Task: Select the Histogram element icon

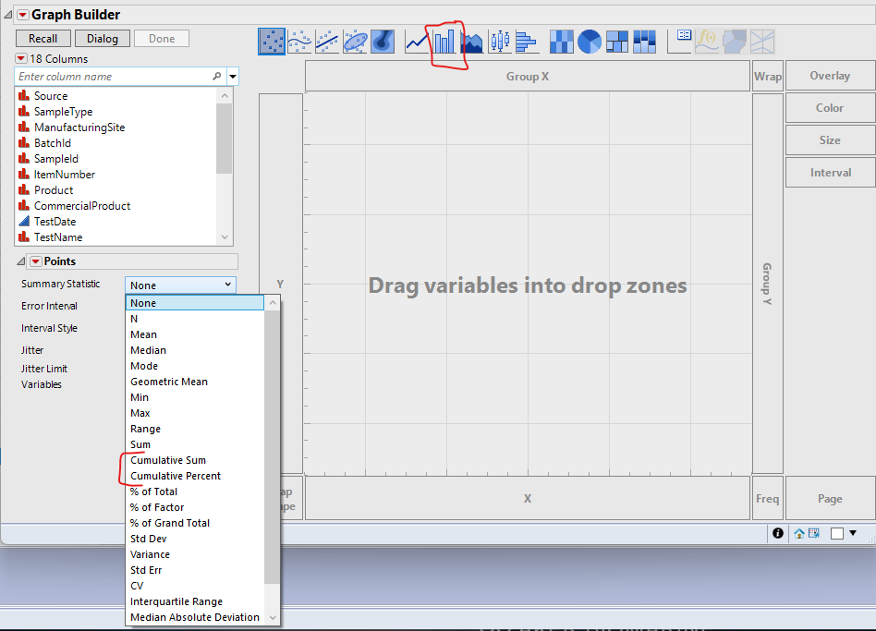Action: pyautogui.click(x=526, y=41)
